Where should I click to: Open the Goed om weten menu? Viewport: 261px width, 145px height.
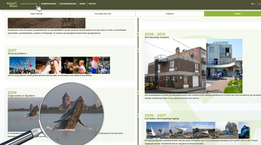click(29, 4)
